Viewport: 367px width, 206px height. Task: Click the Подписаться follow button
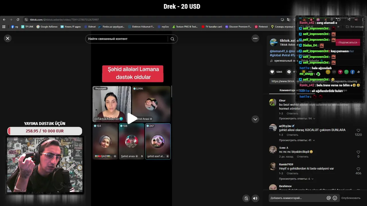click(x=348, y=42)
